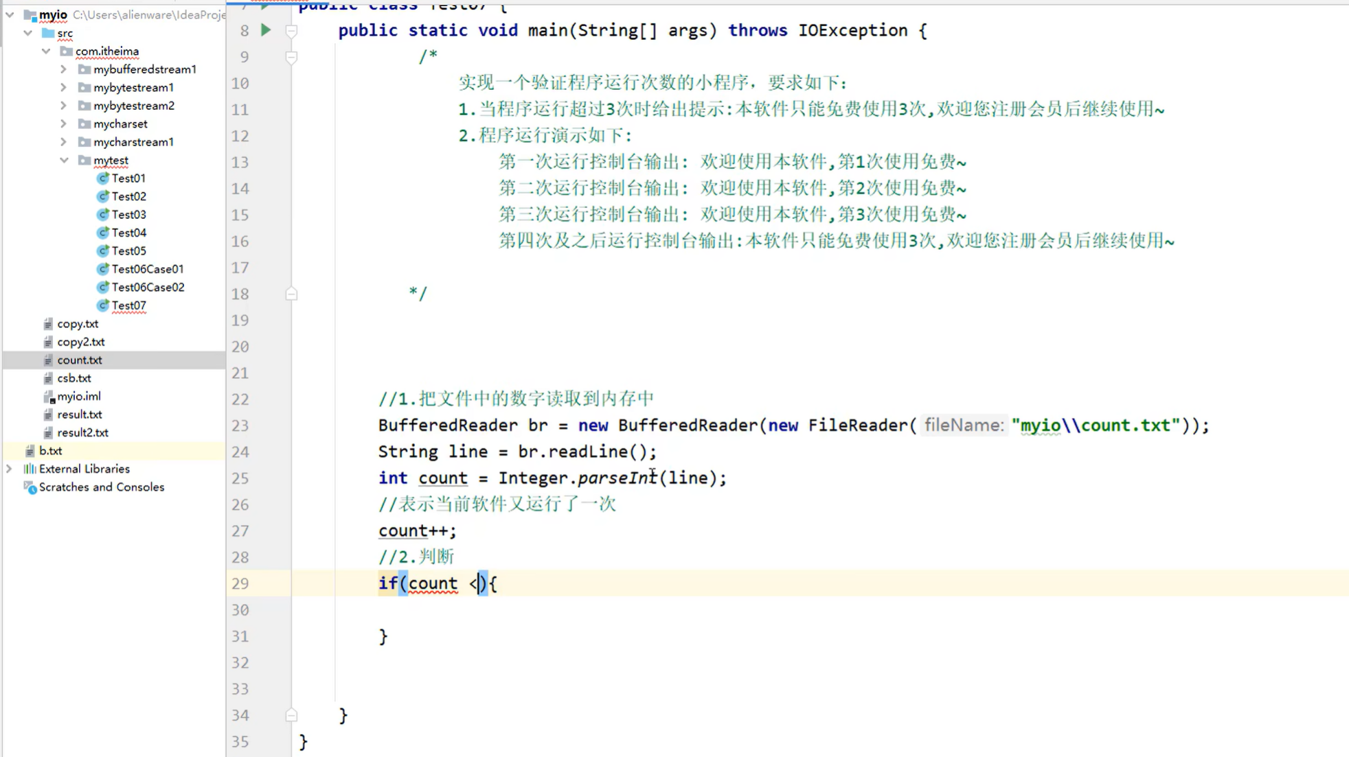Click the myio.iml module file icon
1349x757 pixels.
click(48, 397)
